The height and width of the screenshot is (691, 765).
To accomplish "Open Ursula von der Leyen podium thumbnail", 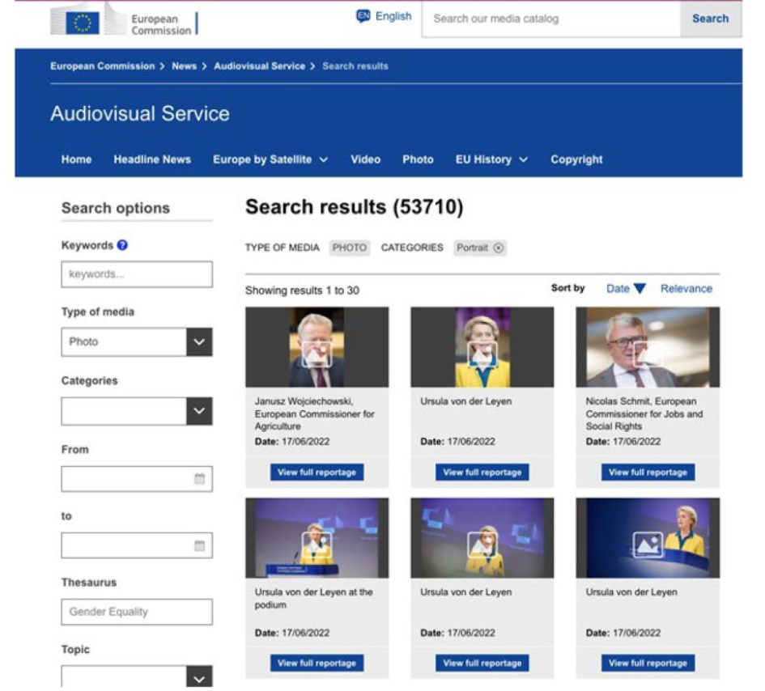I will point(317,538).
